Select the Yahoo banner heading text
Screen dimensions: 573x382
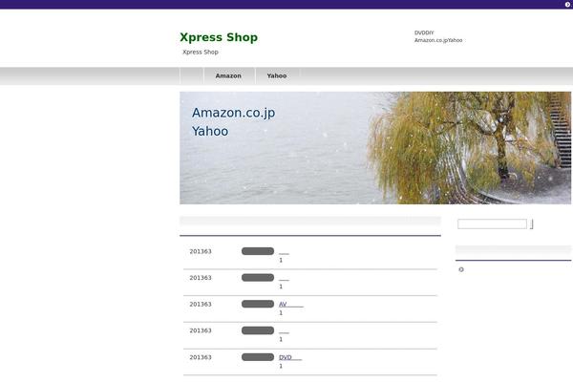(210, 131)
